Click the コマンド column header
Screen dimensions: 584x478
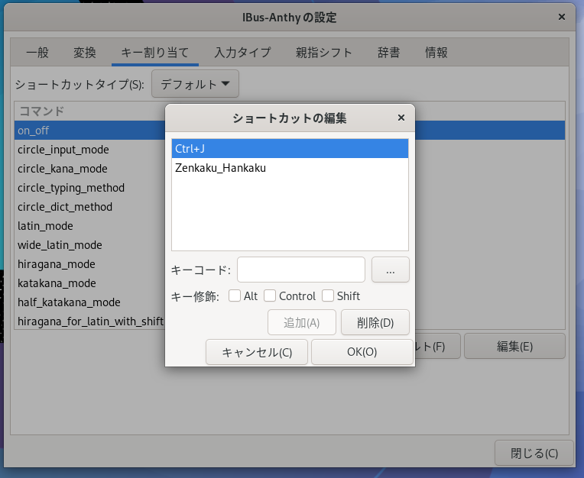pos(41,111)
